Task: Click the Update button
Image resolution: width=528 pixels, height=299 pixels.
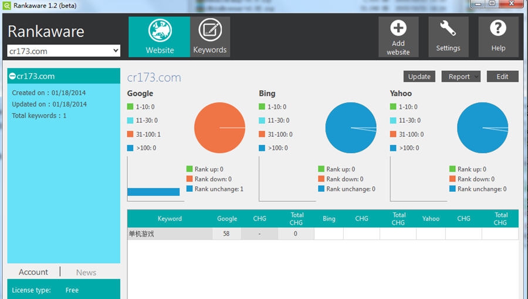Action: click(x=419, y=76)
